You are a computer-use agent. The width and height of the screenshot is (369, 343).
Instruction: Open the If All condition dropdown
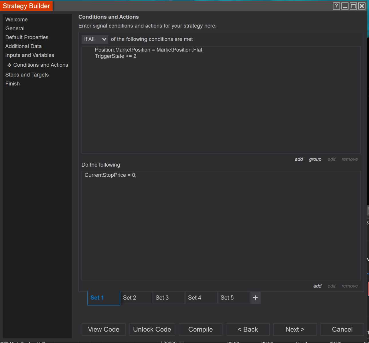point(95,39)
